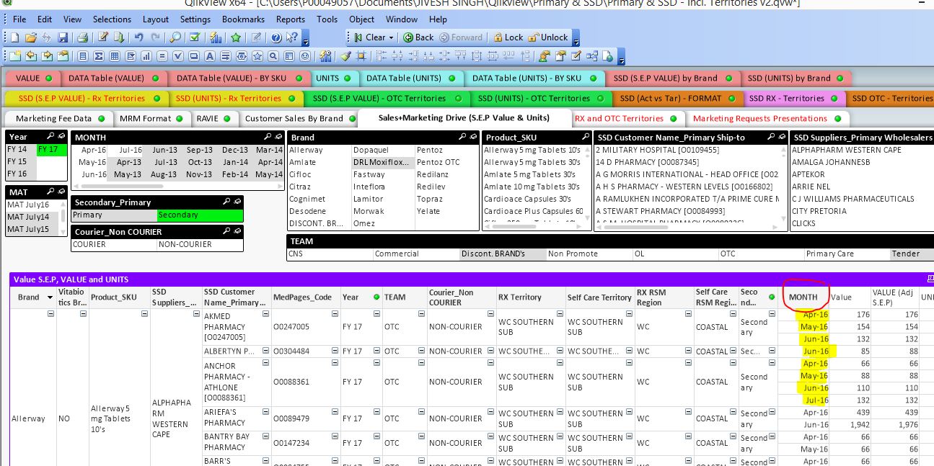Click the Print icon in toolbar
The height and width of the screenshot is (466, 934).
pos(83,37)
